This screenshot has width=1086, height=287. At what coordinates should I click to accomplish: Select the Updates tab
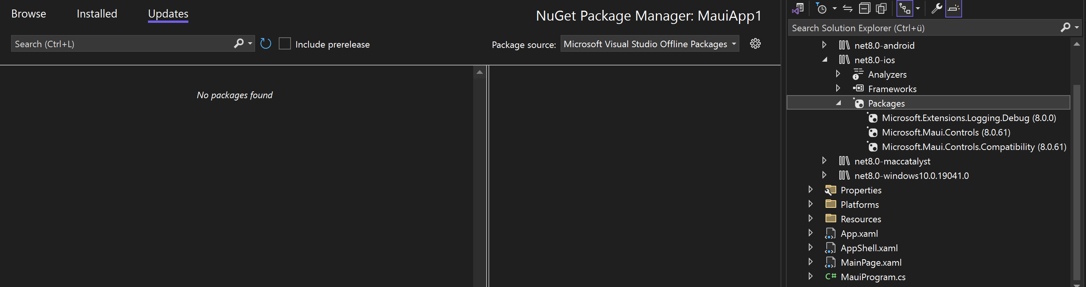click(168, 13)
